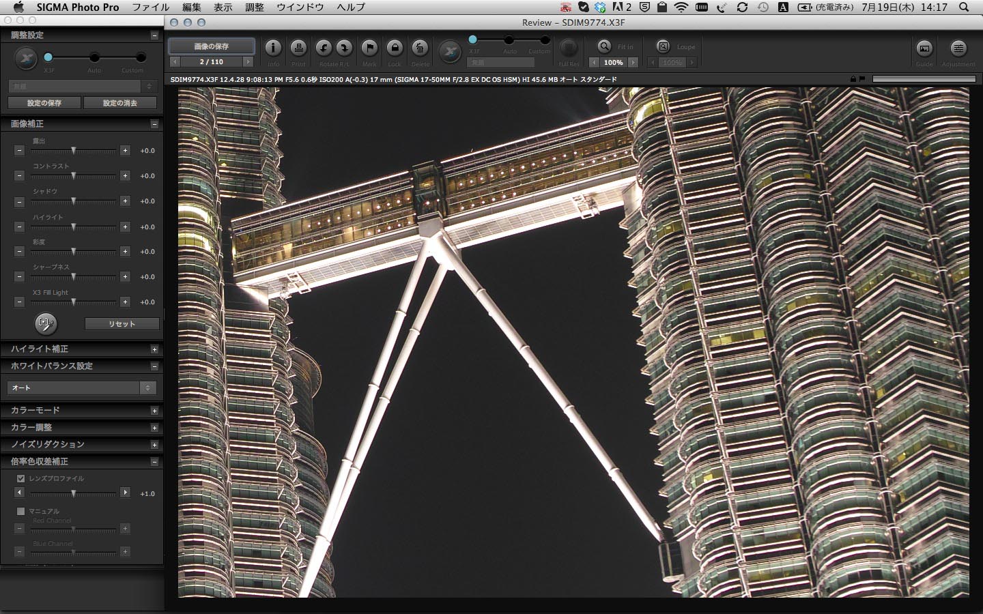Select the Print icon
Screen dimensions: 983x614
pyautogui.click(x=298, y=48)
